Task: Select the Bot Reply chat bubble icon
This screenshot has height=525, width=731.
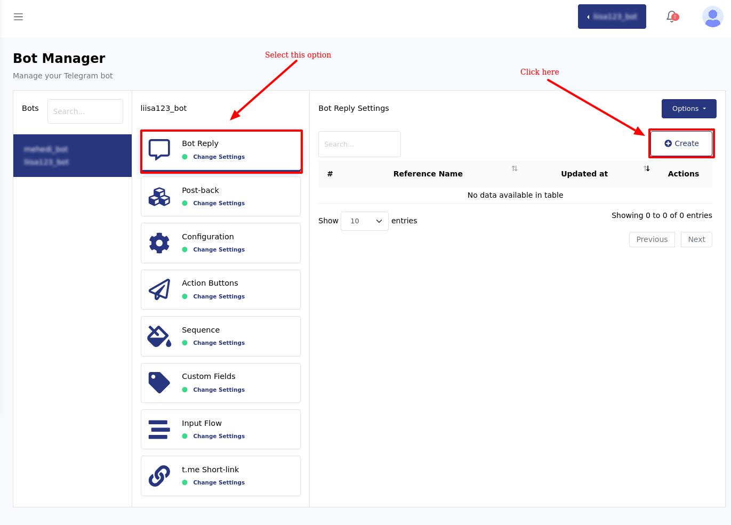Action: click(x=158, y=149)
